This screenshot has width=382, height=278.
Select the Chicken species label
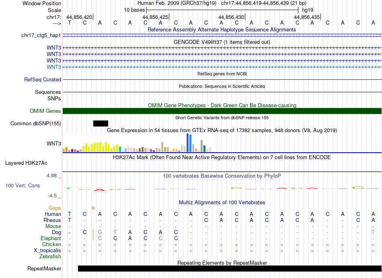pos(51,244)
